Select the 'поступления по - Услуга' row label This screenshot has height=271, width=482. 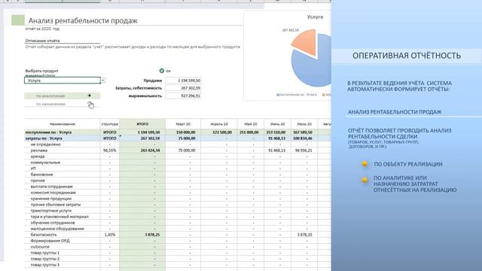(x=48, y=132)
